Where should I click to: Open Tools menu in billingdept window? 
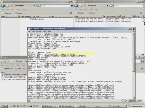(x=91, y=10)
